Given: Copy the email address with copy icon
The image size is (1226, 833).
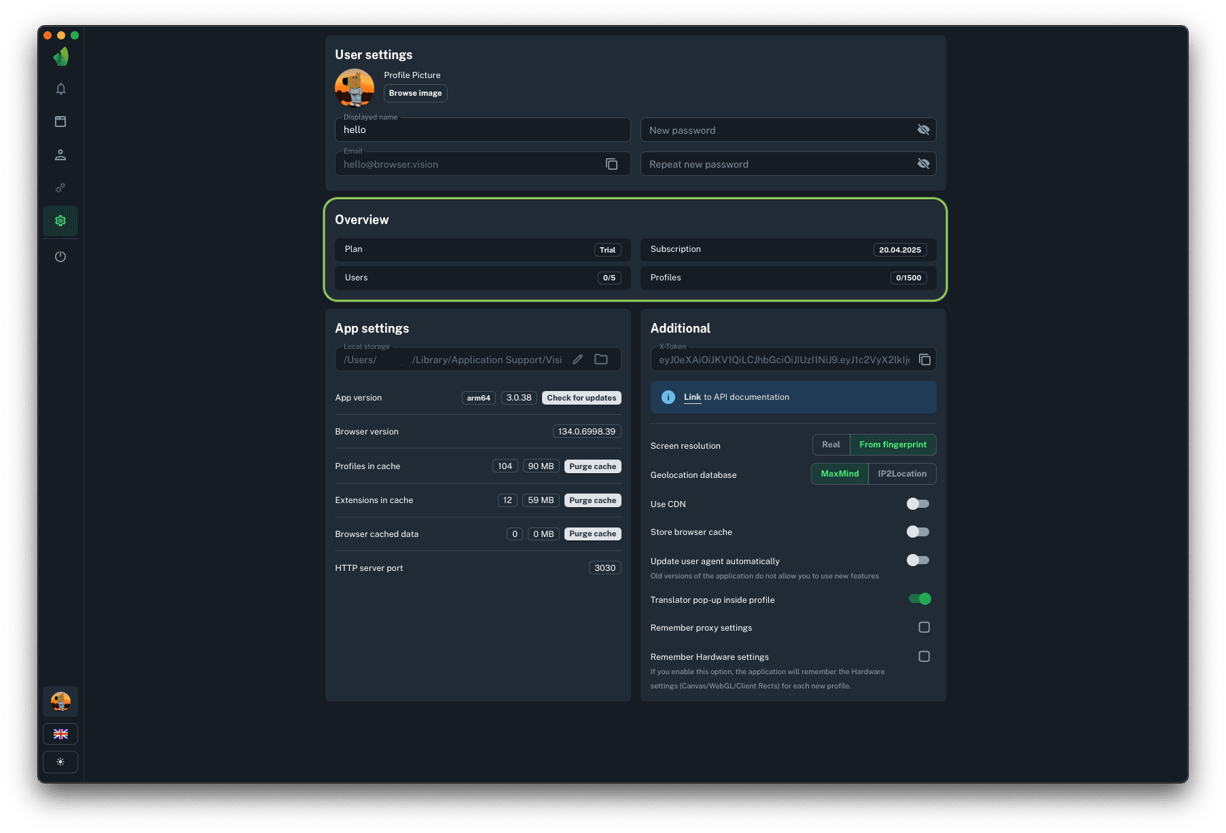Looking at the screenshot, I should click(x=611, y=164).
